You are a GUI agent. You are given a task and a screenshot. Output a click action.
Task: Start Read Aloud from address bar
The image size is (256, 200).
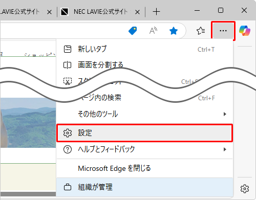(x=153, y=31)
